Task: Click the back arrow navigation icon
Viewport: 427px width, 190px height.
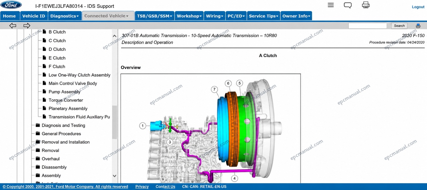Action: (x=13, y=25)
